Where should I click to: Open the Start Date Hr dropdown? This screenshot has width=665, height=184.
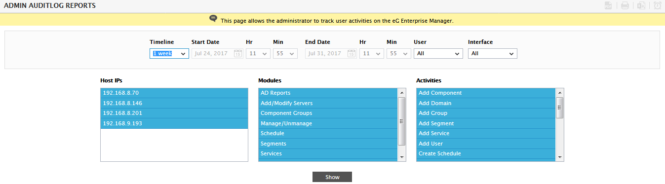[x=258, y=53]
